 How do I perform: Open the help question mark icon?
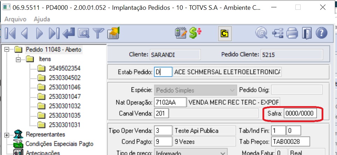322,33
